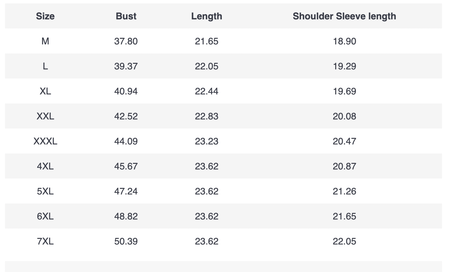Click bust value 42.52 for XXL
Image resolution: width=452 pixels, height=272 pixels.
(x=126, y=116)
